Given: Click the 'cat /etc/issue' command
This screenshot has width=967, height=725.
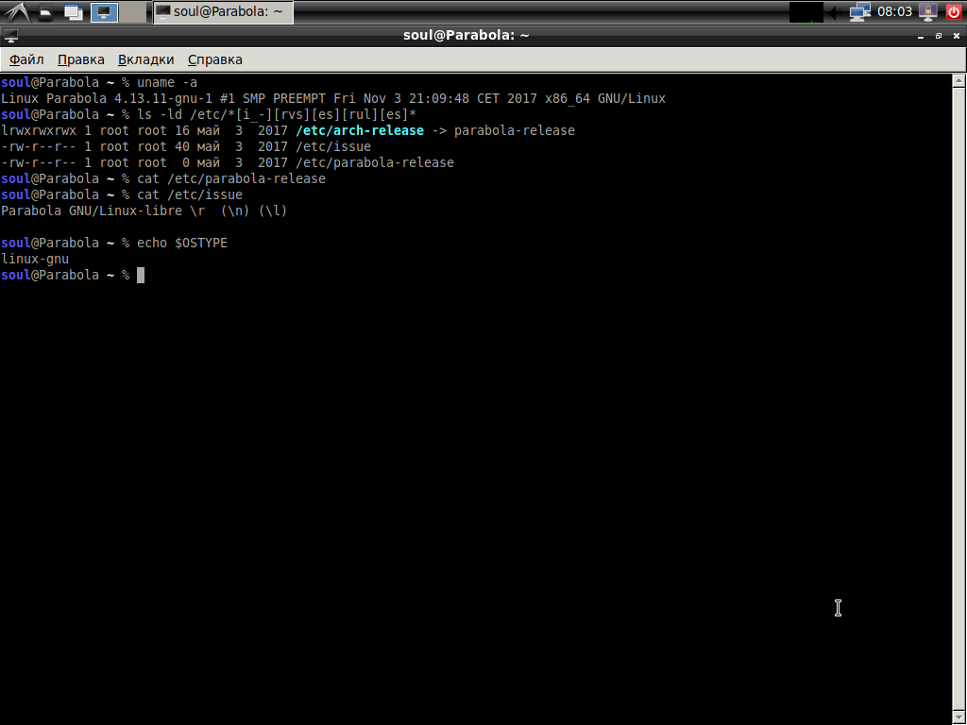Looking at the screenshot, I should point(190,194).
